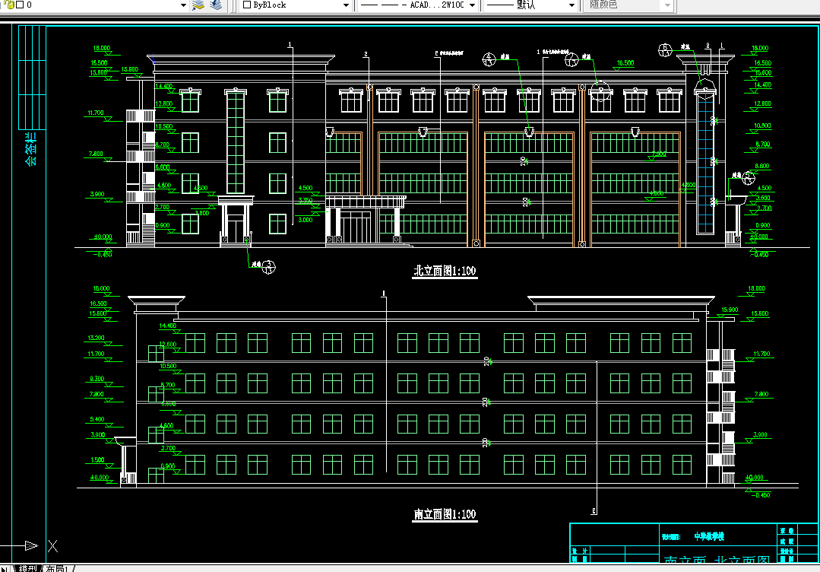This screenshot has height=572, width=820.
Task: Open the ACAD linetype dropdown
Action: click(x=472, y=5)
